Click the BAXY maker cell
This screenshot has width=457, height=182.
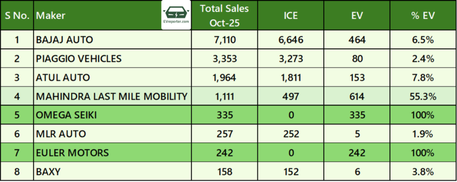(48, 172)
